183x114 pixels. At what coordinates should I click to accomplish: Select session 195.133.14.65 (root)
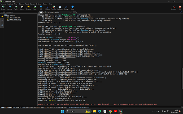tap(14, 17)
